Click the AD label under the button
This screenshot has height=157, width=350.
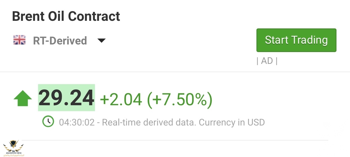coord(267,61)
